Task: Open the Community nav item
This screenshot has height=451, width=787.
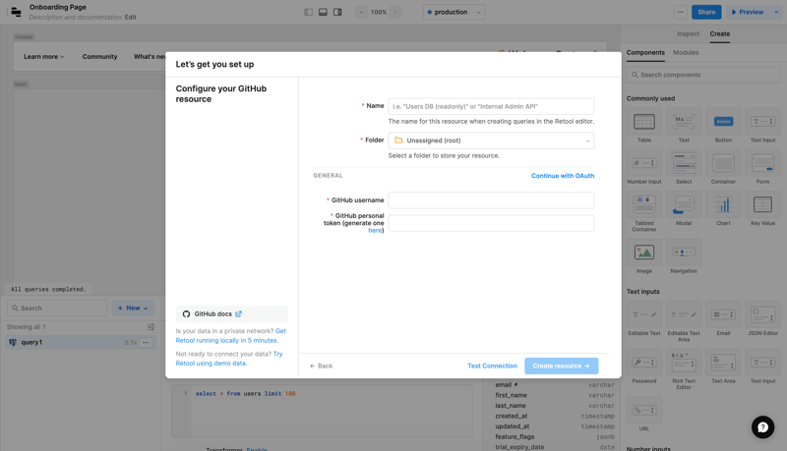Action: 100,57
